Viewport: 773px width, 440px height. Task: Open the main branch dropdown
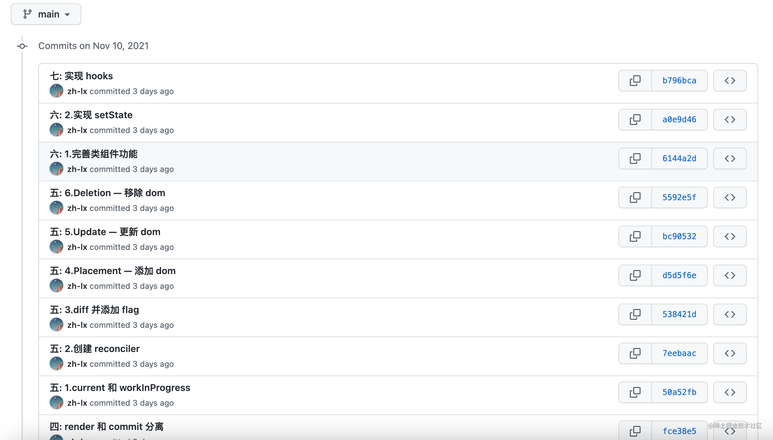pos(46,14)
